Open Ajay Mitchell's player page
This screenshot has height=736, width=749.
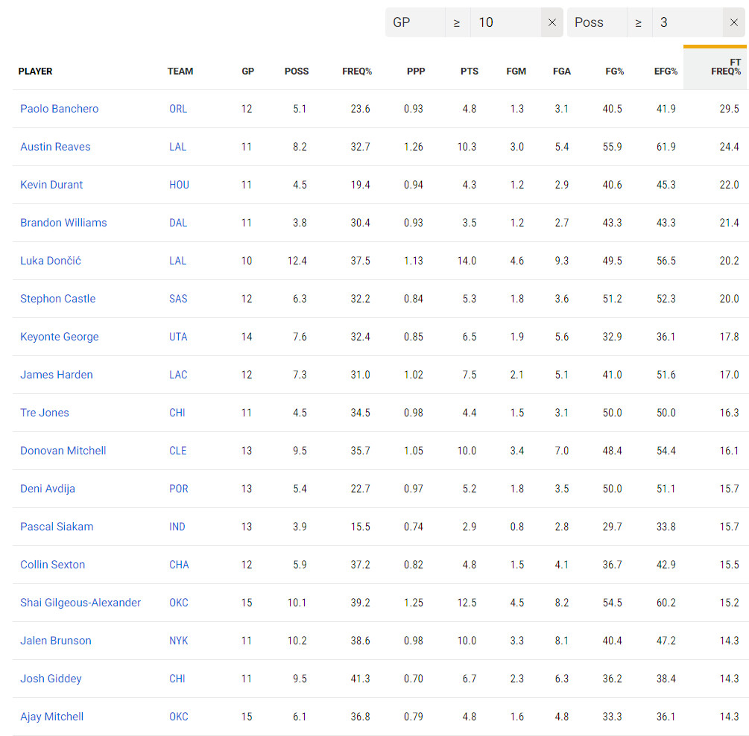[51, 717]
